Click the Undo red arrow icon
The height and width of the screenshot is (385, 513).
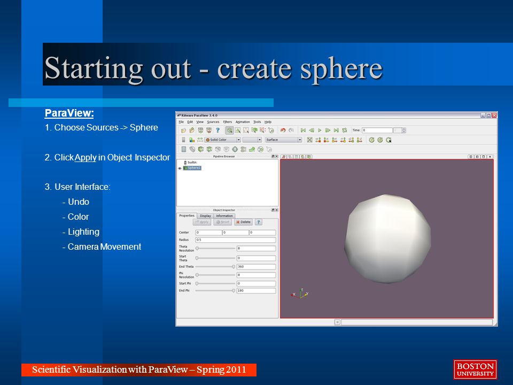pyautogui.click(x=283, y=130)
